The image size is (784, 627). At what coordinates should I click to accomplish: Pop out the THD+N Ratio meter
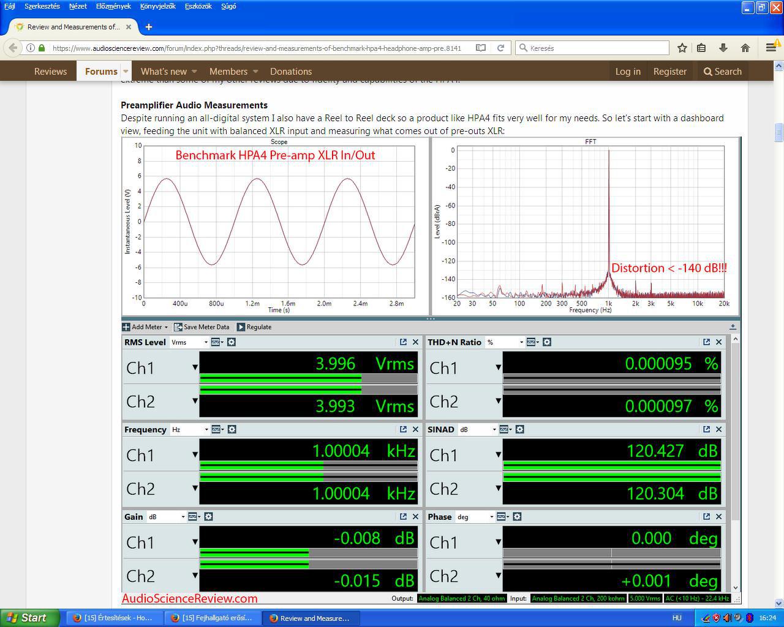(x=706, y=342)
